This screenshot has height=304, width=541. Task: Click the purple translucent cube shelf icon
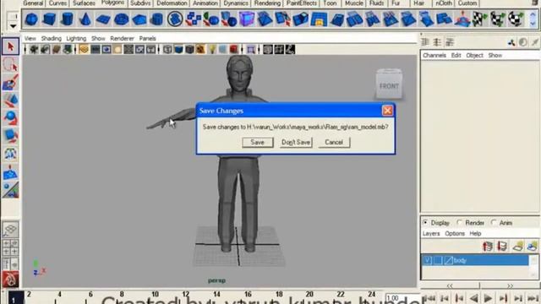pos(247,19)
